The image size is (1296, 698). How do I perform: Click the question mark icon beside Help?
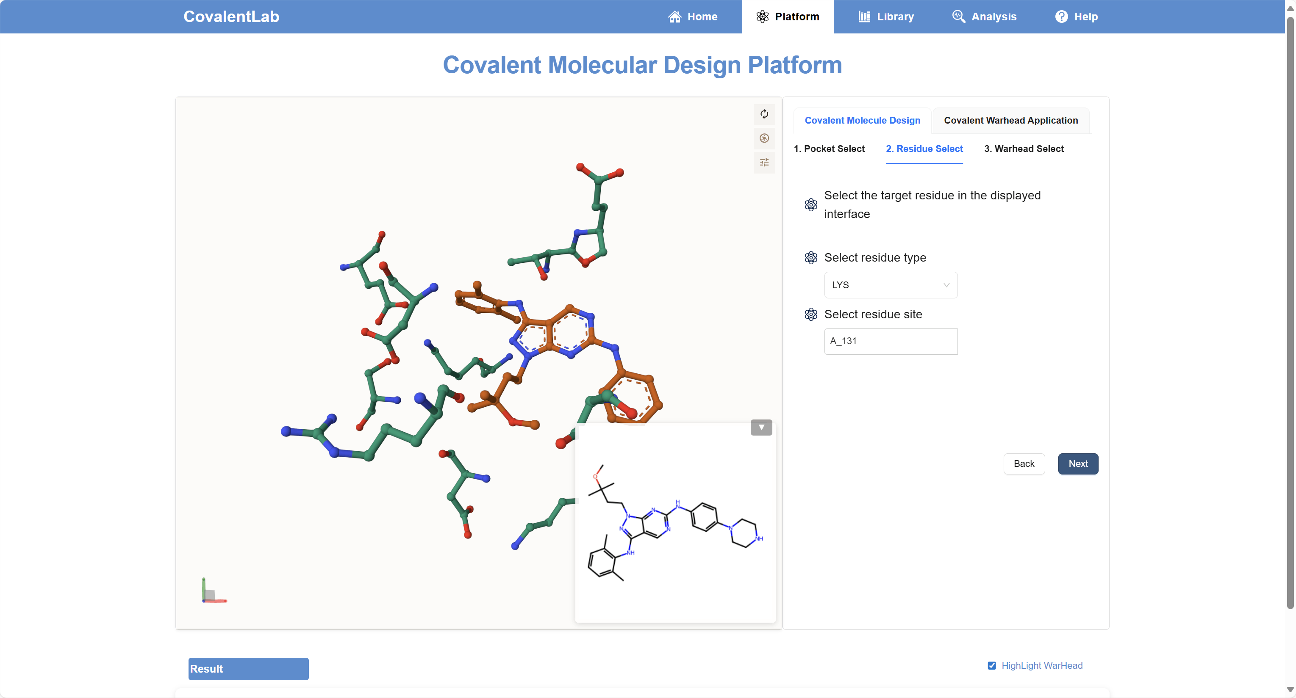pyautogui.click(x=1061, y=17)
